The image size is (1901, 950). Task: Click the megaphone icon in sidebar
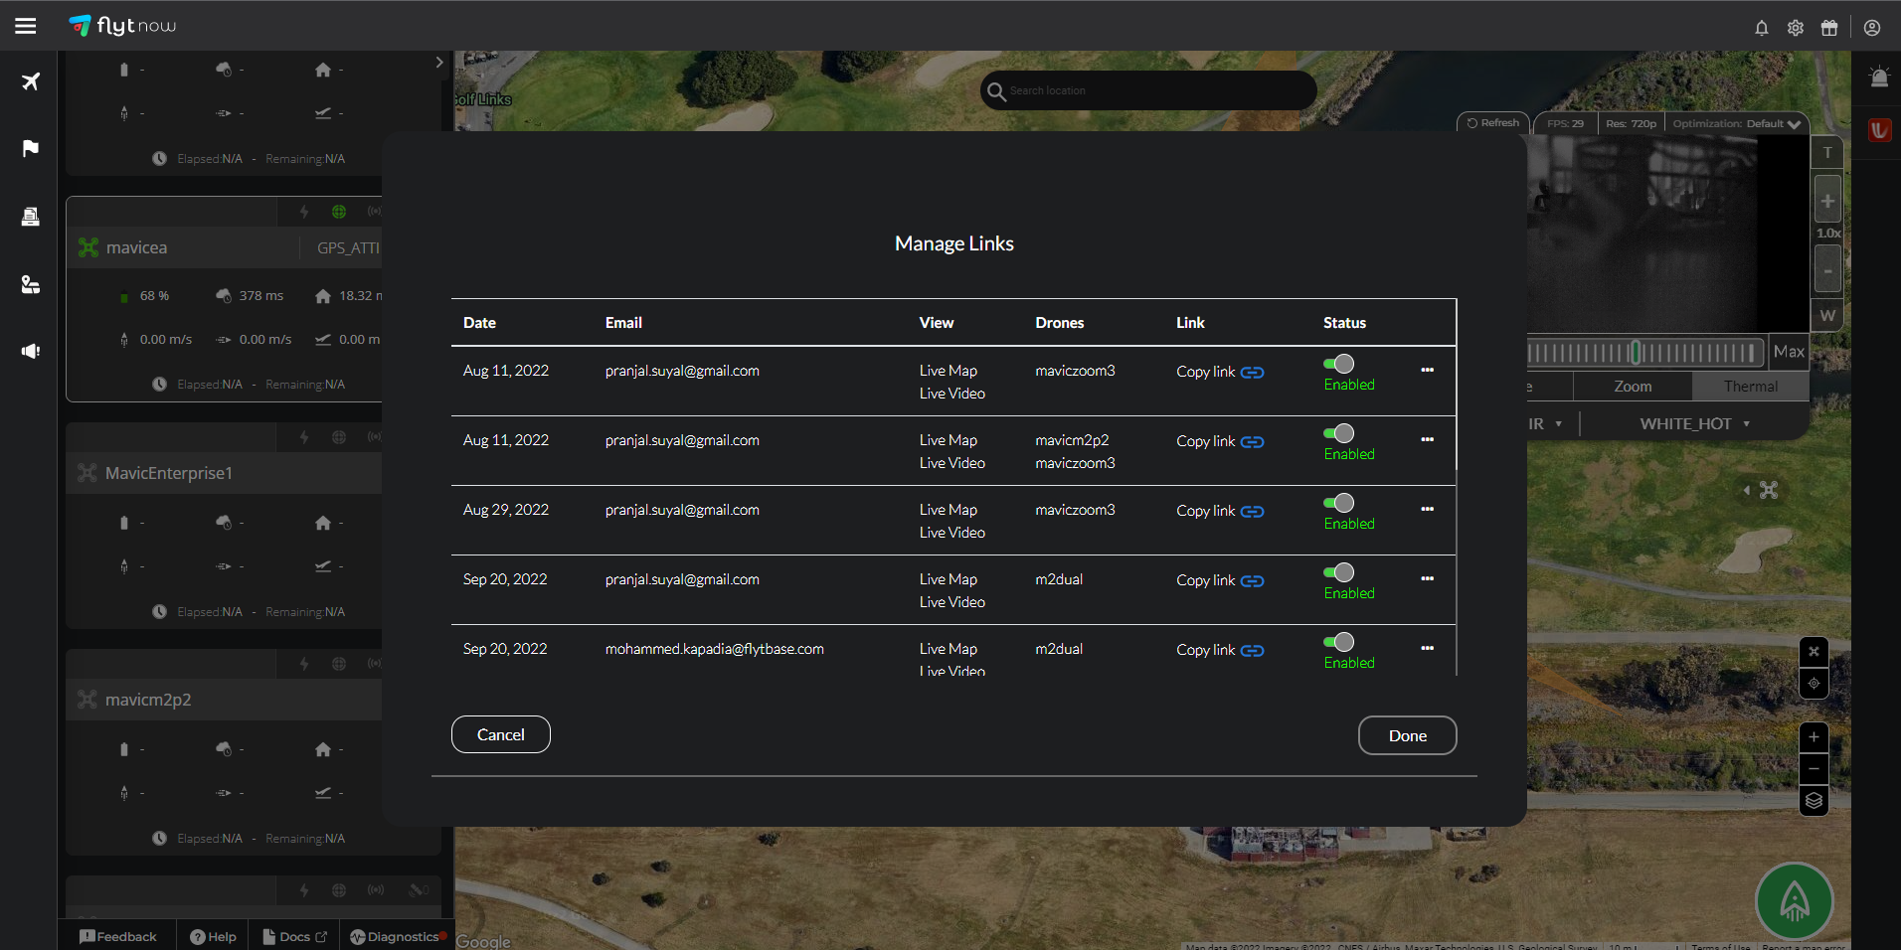[x=31, y=351]
